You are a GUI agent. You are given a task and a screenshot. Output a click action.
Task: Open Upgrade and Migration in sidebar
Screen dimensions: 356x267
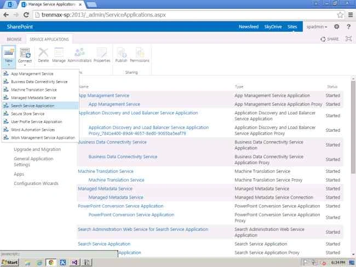37,149
